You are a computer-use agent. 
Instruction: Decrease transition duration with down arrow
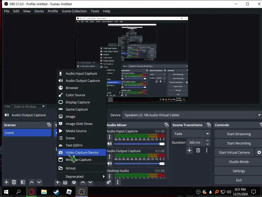pos(208,144)
